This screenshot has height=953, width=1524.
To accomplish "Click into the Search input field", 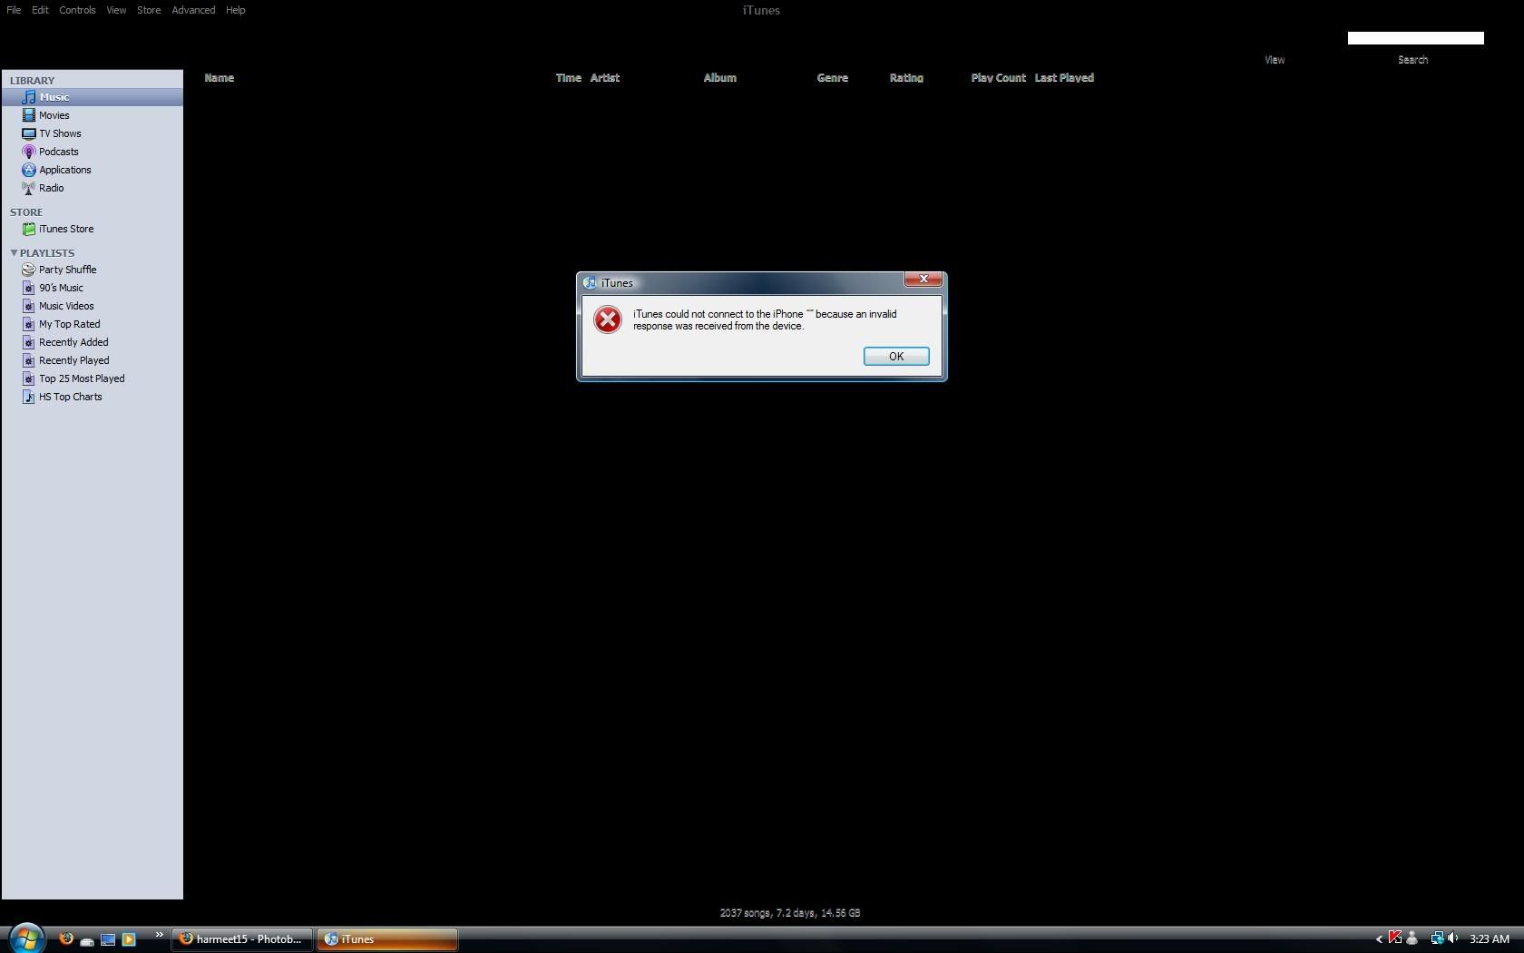I will (1415, 38).
